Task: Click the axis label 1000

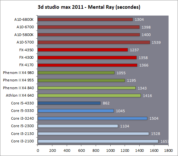Action: coord(110,150)
